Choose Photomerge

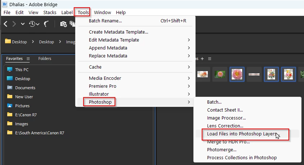point(247,150)
